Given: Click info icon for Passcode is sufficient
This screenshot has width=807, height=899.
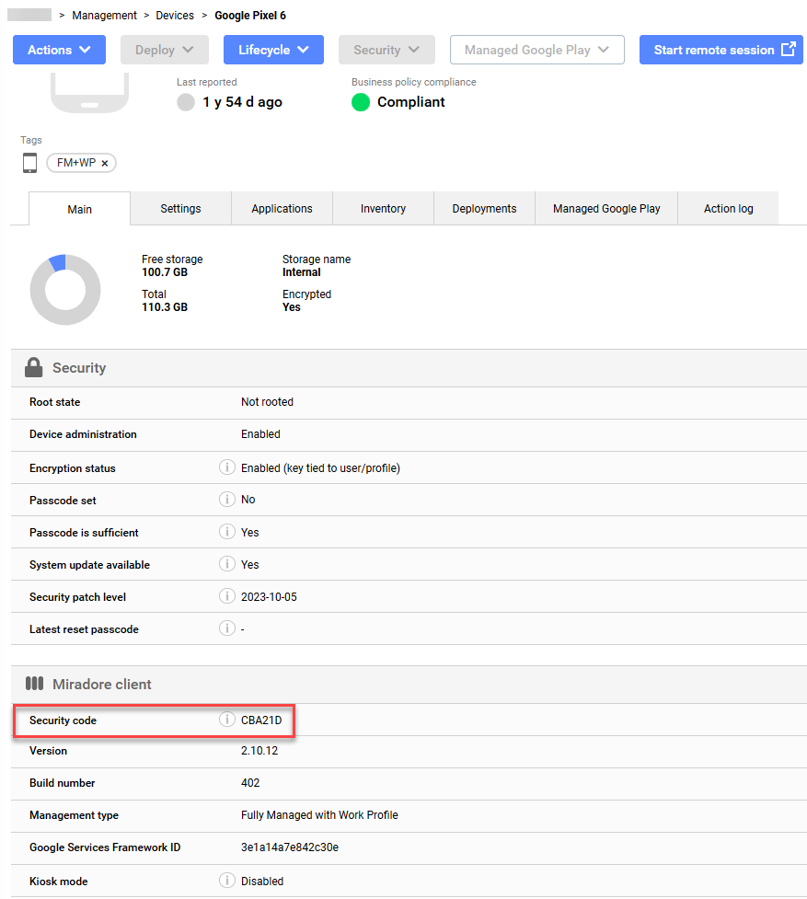Looking at the screenshot, I should click(x=226, y=532).
